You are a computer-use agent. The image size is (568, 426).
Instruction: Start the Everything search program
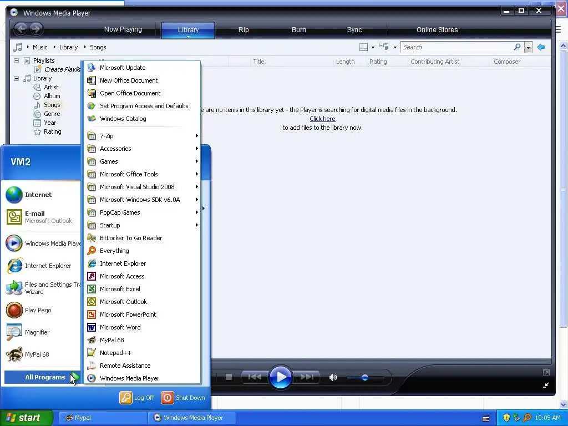tap(142, 251)
